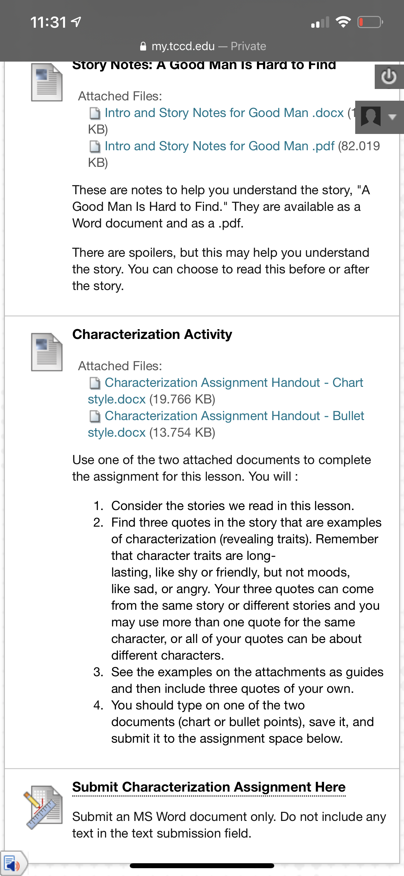Open Intro and Story Notes .pdf file
404x876 pixels.
coord(219,146)
